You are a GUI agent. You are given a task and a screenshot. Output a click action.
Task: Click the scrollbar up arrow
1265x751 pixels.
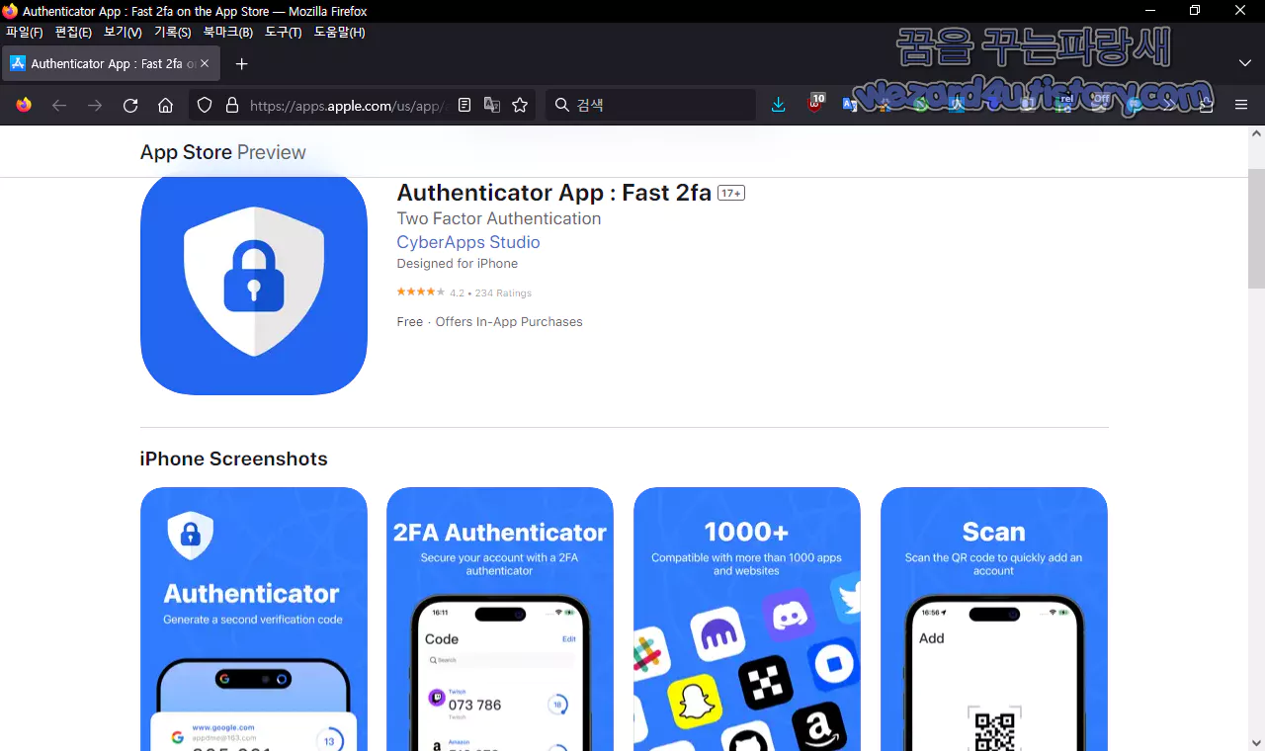[x=1256, y=134]
